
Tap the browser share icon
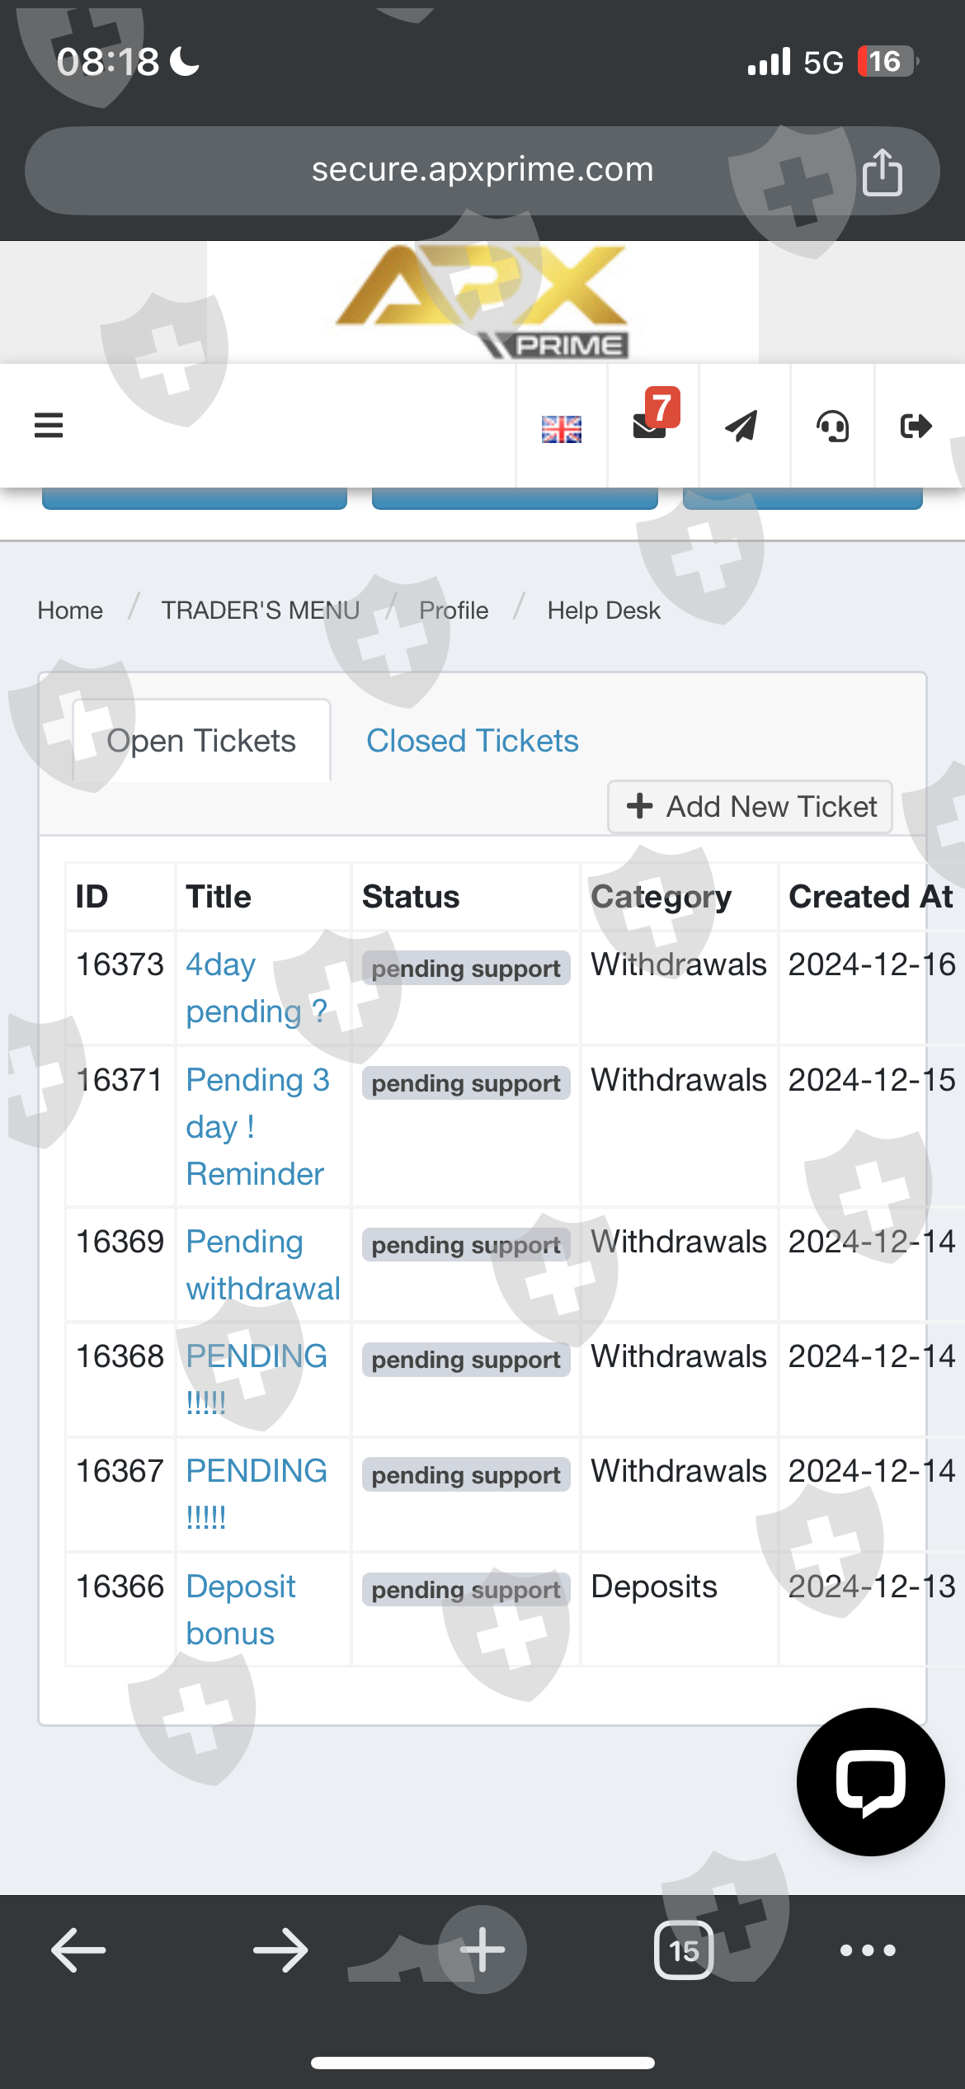(882, 172)
